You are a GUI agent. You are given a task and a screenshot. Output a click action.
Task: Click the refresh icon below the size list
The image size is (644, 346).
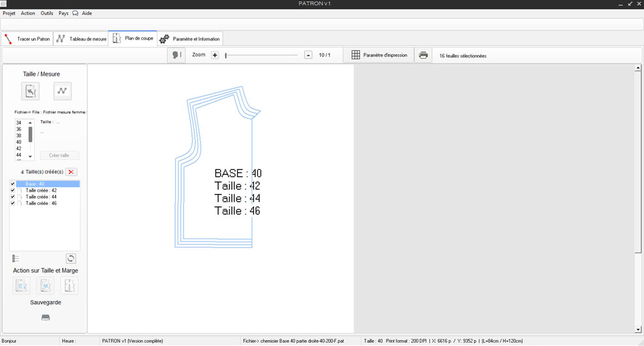click(x=71, y=259)
